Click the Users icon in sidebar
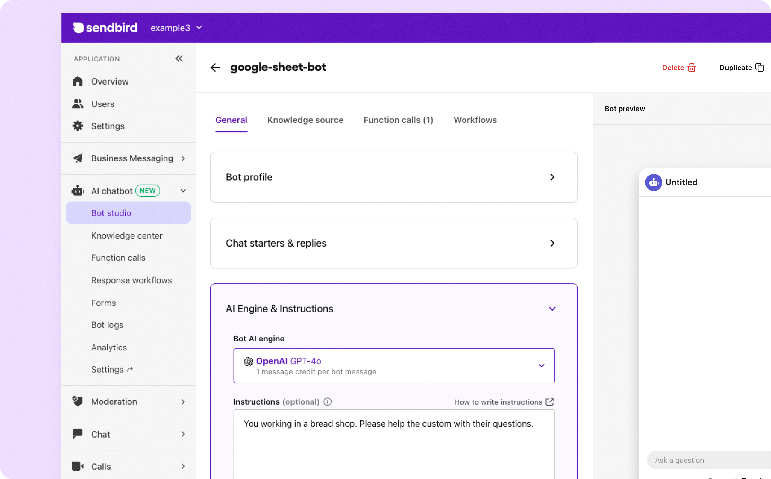This screenshot has width=771, height=479. (x=78, y=104)
